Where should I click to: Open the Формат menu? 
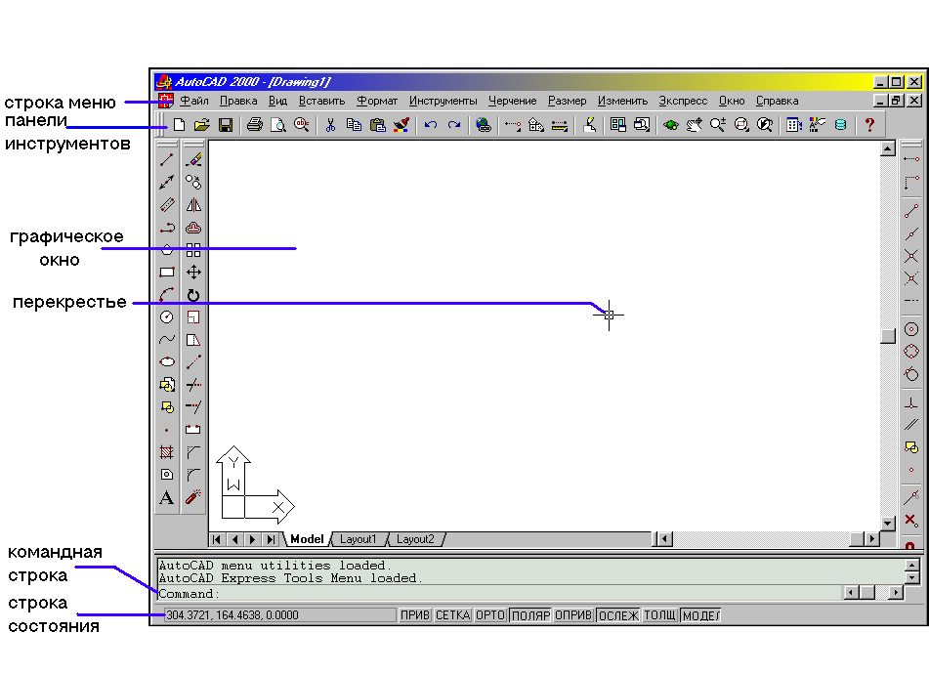[x=377, y=101]
